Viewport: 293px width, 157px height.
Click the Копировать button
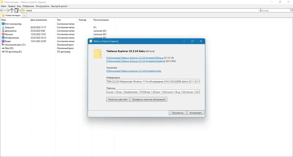pos(196,113)
